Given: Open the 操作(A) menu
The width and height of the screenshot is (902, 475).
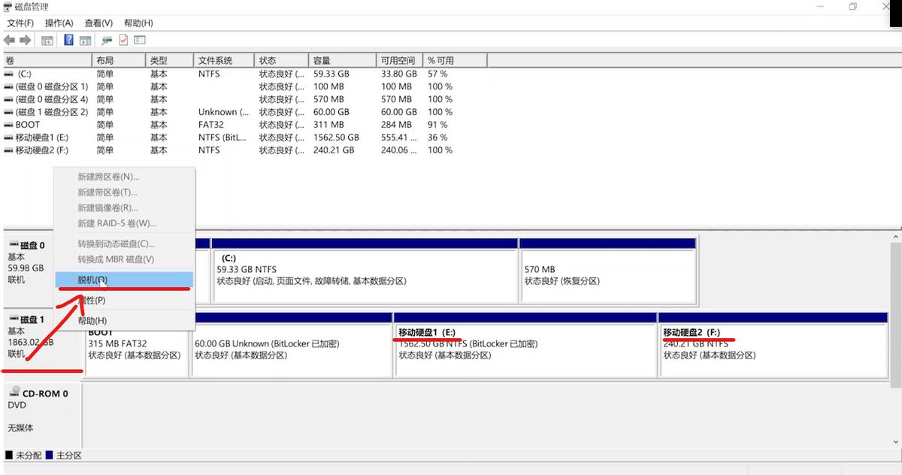Looking at the screenshot, I should click(59, 23).
